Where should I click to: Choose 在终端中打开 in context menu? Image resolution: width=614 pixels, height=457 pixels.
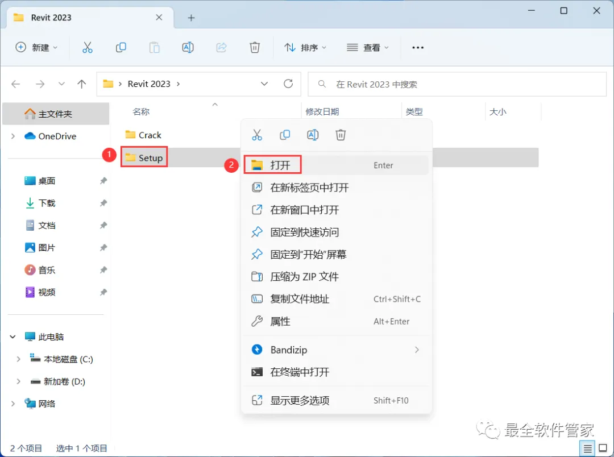pos(337,372)
